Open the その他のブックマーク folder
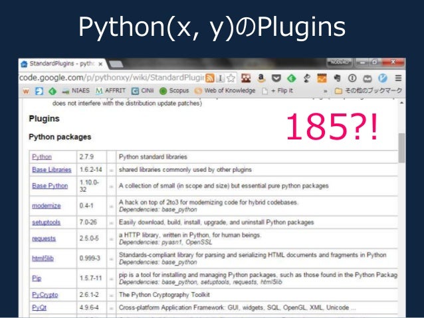This screenshot has height=318, width=424. click(x=368, y=91)
